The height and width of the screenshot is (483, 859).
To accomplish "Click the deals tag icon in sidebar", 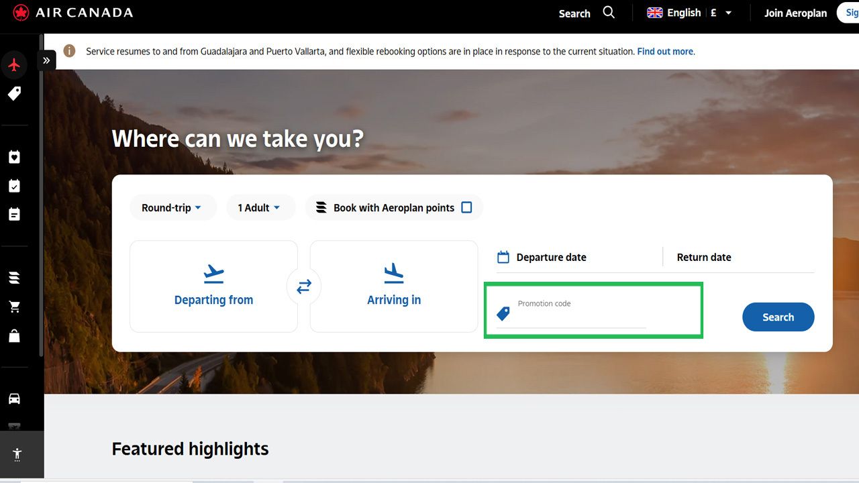I will [x=15, y=93].
